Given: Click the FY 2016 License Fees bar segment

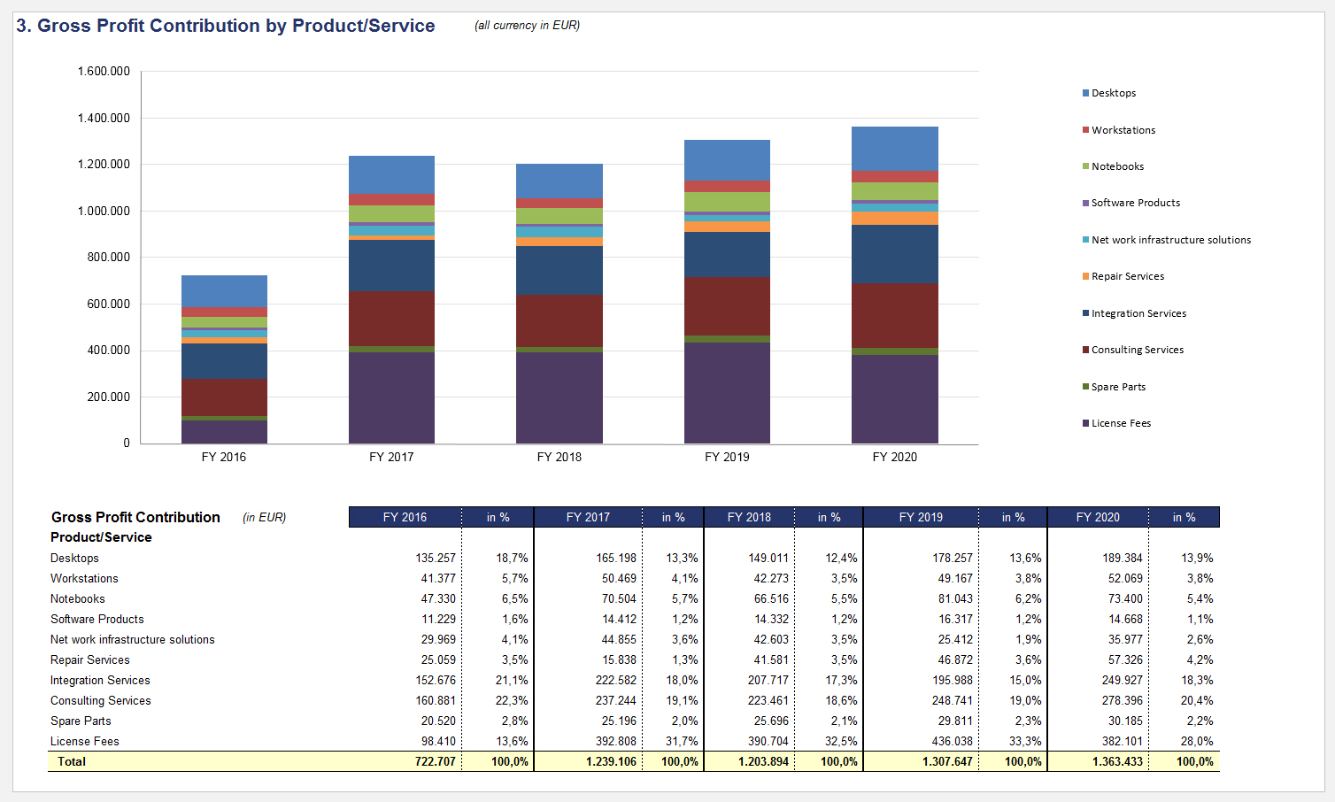Looking at the screenshot, I should [x=224, y=432].
